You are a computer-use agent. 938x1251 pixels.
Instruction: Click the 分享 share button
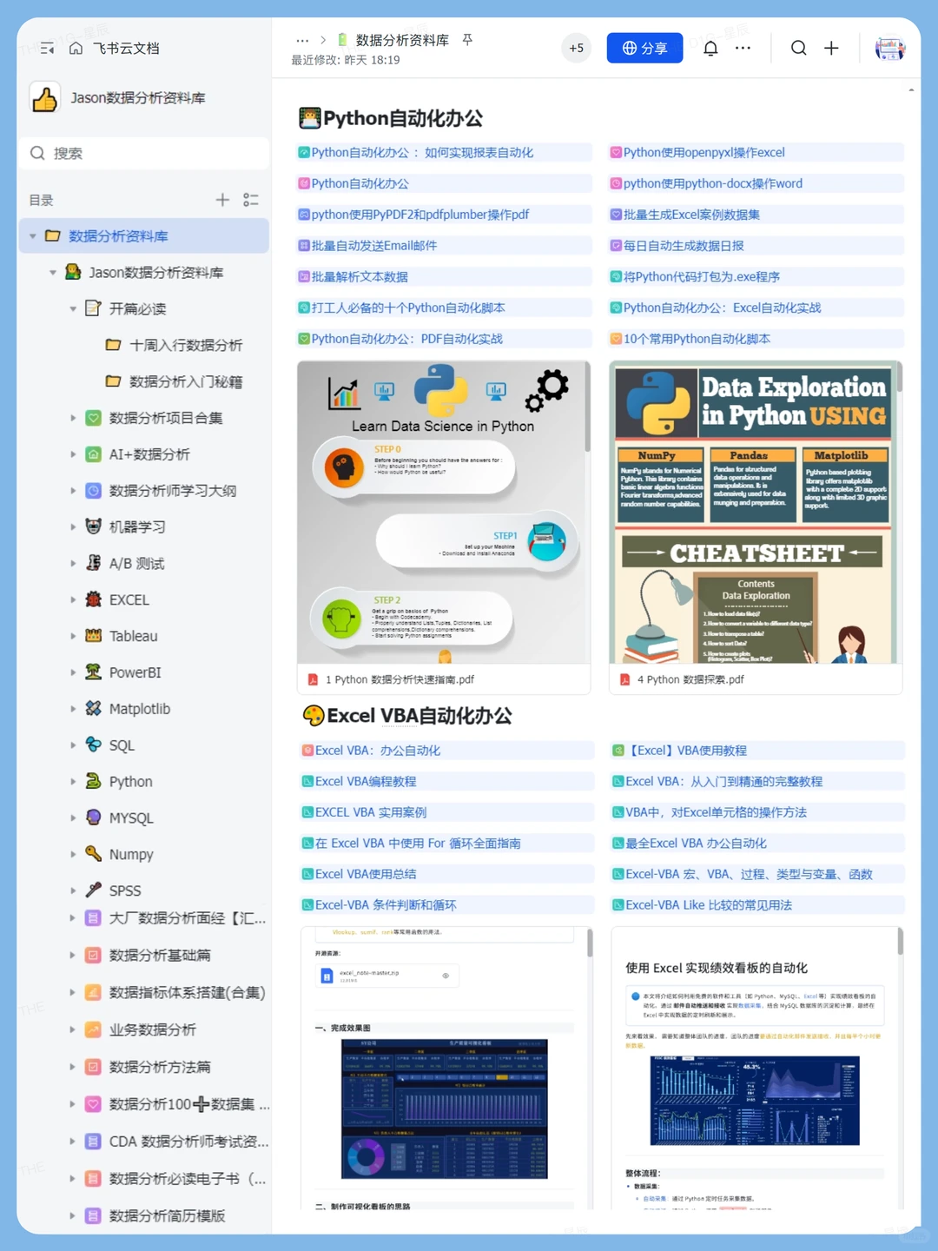(644, 48)
